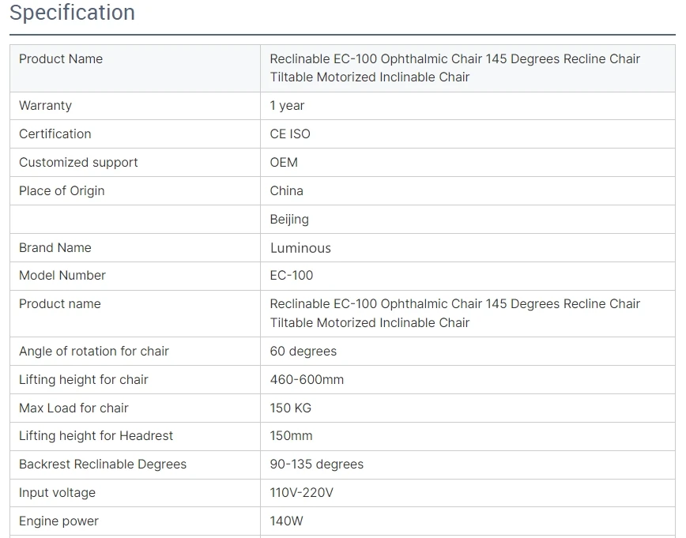Click the 90-135 degrees backrest value
This screenshot has height=538, width=686.
317,464
